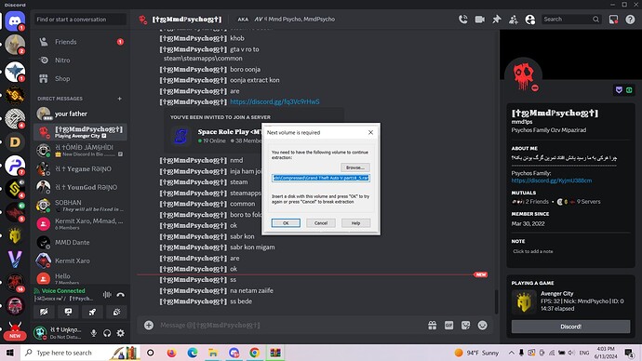Screen dimensions: 642x361
Task: Open the Nitro tab
Action: [80, 60]
